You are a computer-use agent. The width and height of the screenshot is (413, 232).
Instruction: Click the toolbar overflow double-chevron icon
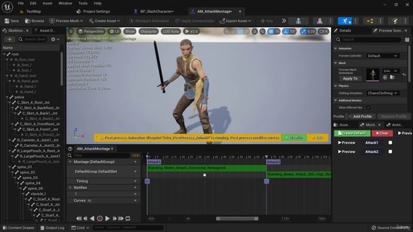click(284, 21)
